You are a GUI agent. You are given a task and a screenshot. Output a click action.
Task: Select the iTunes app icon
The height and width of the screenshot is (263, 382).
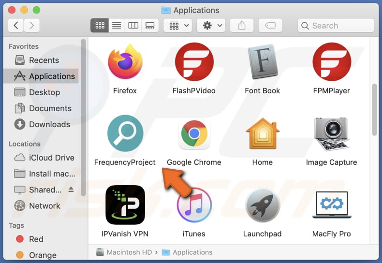click(194, 205)
